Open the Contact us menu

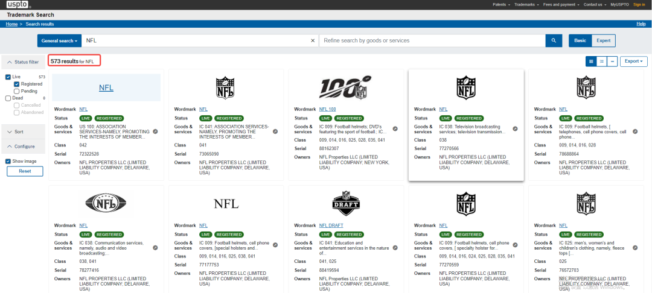pyautogui.click(x=595, y=5)
